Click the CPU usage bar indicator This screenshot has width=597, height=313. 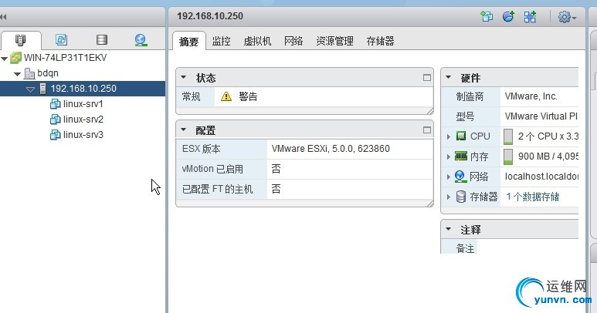(x=508, y=136)
